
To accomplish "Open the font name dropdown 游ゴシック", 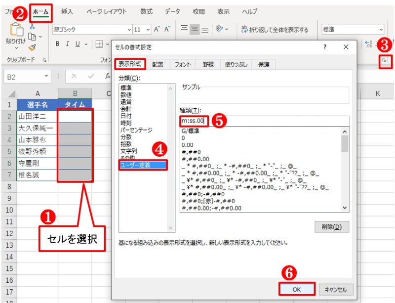I will tap(129, 30).
